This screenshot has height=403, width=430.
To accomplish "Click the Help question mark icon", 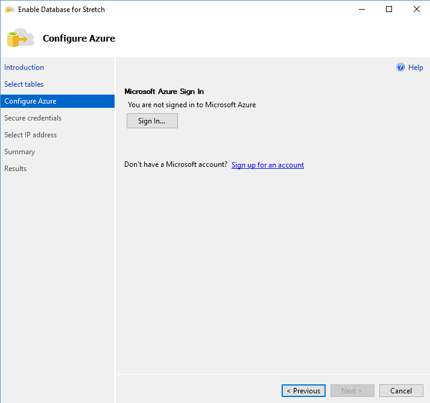I will pos(400,67).
